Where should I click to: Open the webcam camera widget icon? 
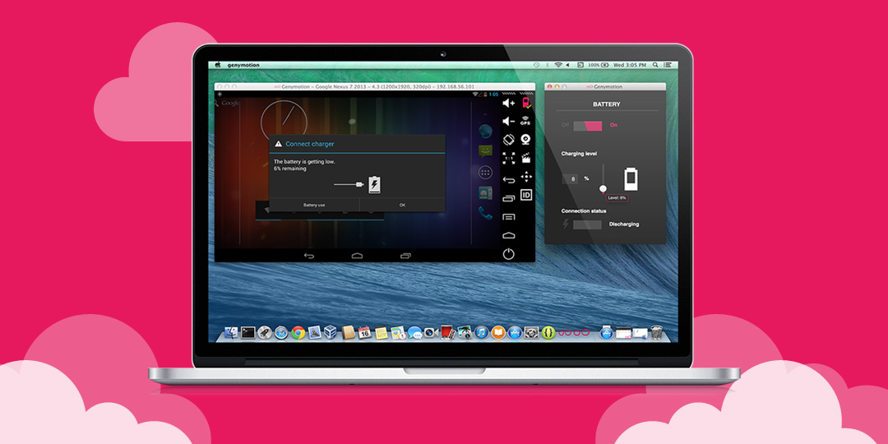pos(526,139)
